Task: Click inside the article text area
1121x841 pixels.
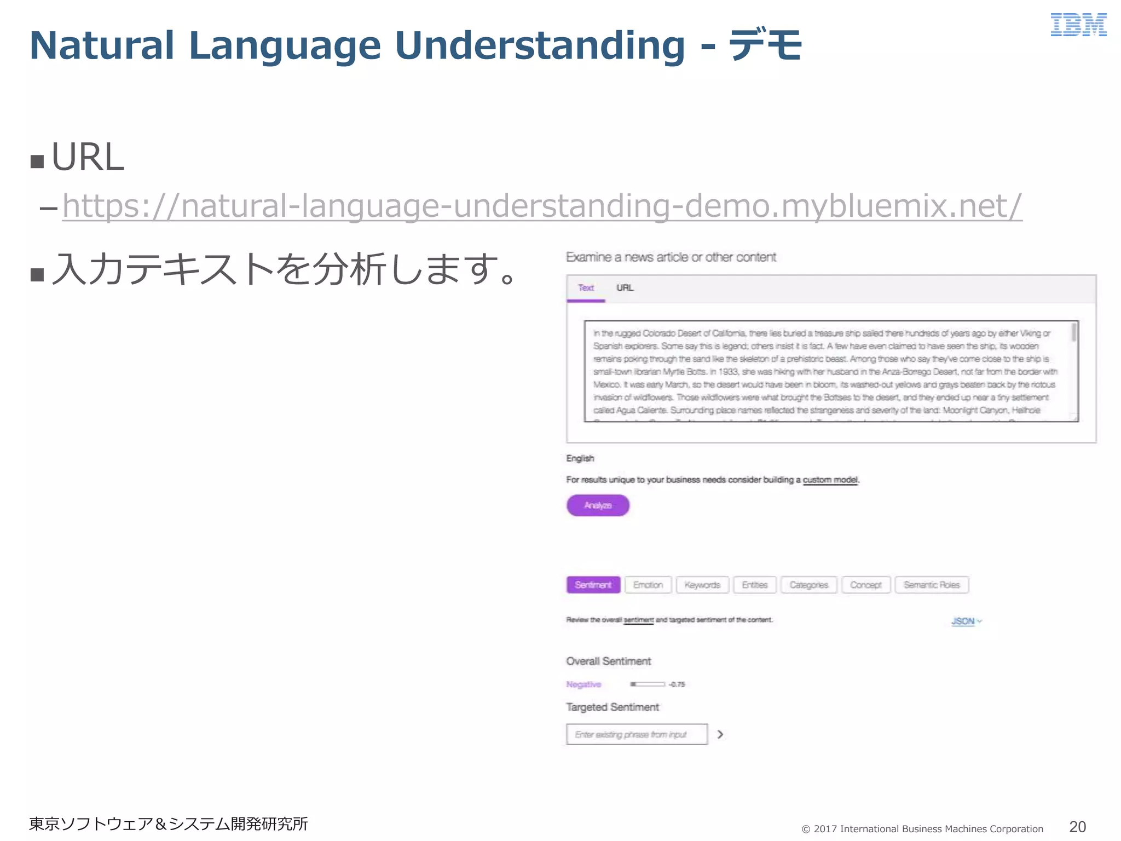Action: tap(831, 371)
